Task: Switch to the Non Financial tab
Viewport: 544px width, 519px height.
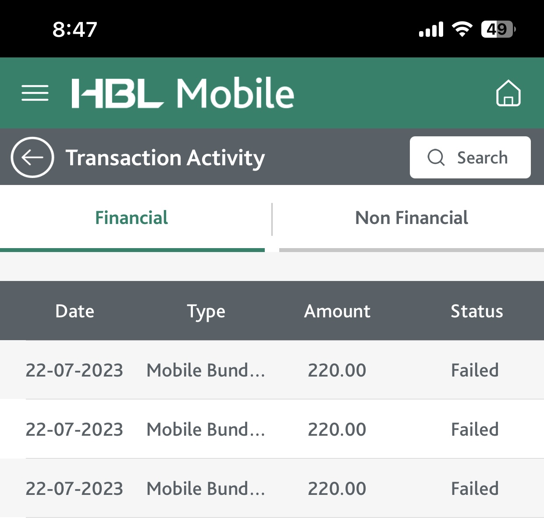Action: 412,218
